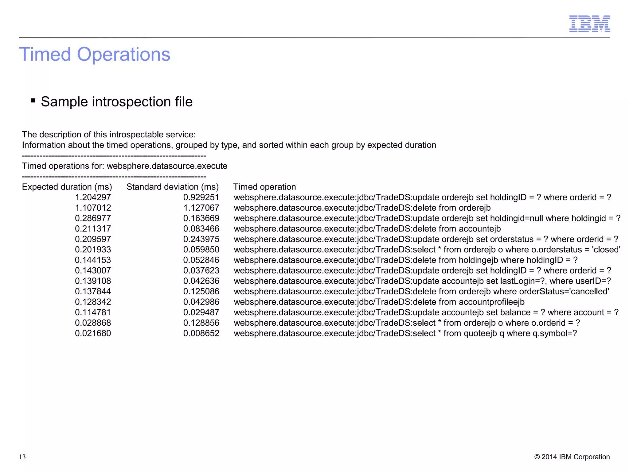Select standard deviation value 0.128856

(x=201, y=323)
